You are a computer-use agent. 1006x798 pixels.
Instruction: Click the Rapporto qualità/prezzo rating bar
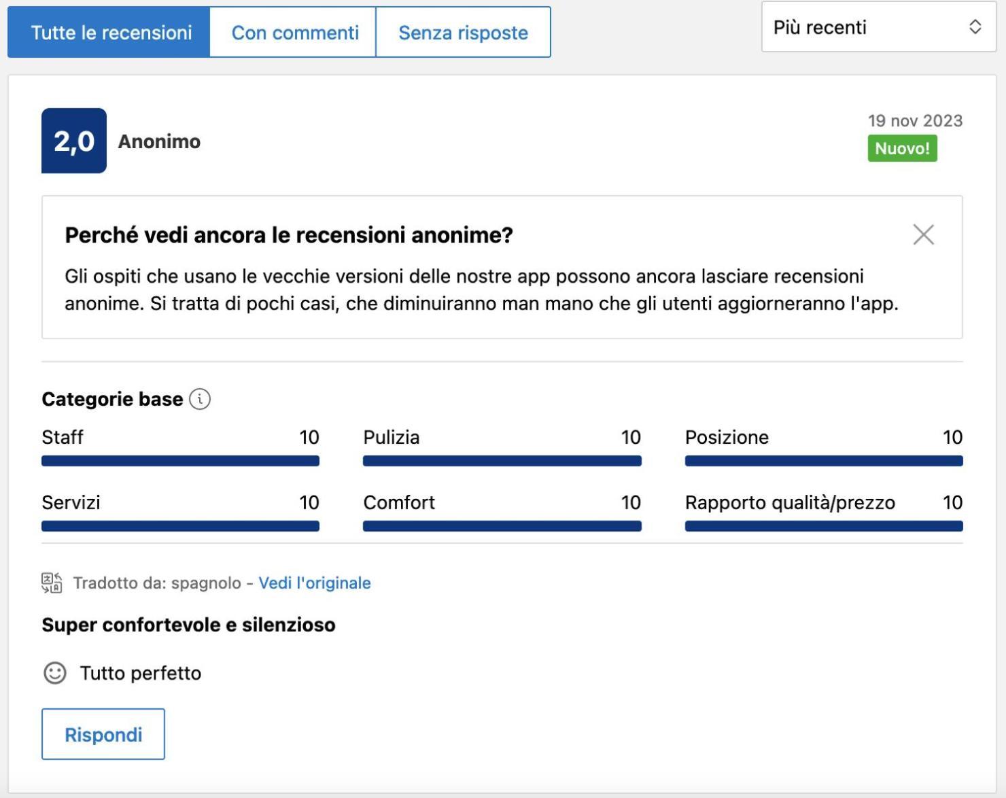coord(824,526)
